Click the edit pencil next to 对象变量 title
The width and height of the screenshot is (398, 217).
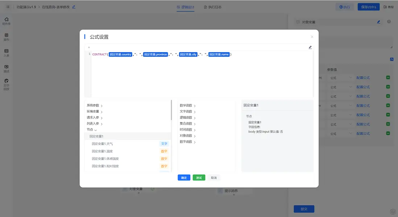point(378,22)
